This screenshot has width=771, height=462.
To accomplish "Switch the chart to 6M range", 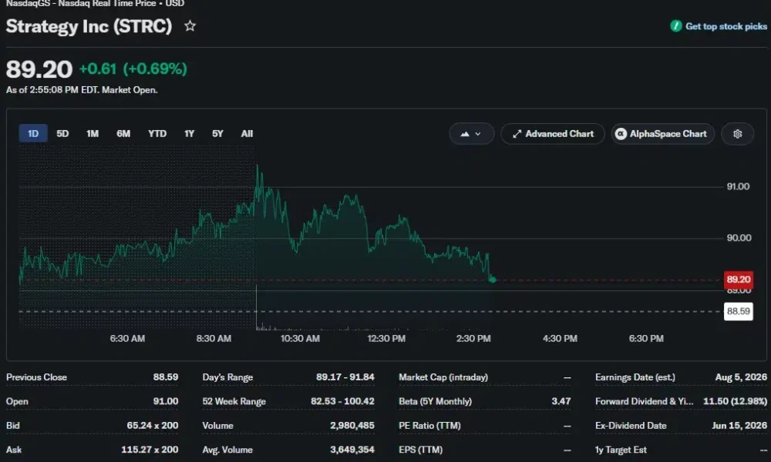I will (x=123, y=133).
